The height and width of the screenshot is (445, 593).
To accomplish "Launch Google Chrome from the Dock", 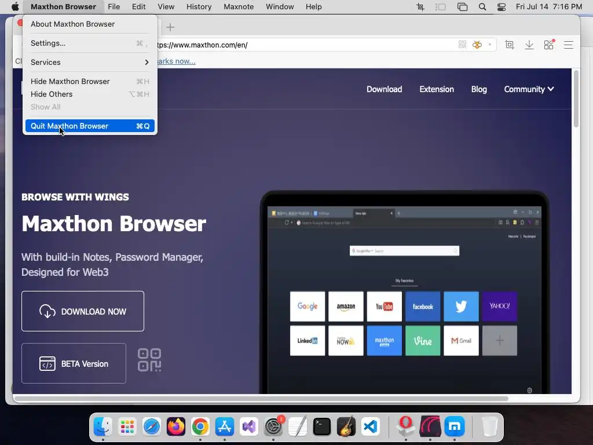I will [x=200, y=427].
